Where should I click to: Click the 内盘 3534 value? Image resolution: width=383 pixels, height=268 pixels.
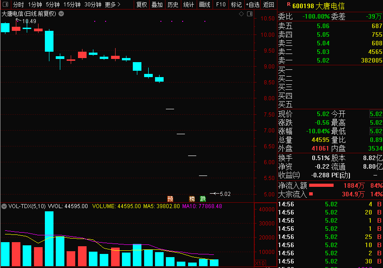coord(375,148)
